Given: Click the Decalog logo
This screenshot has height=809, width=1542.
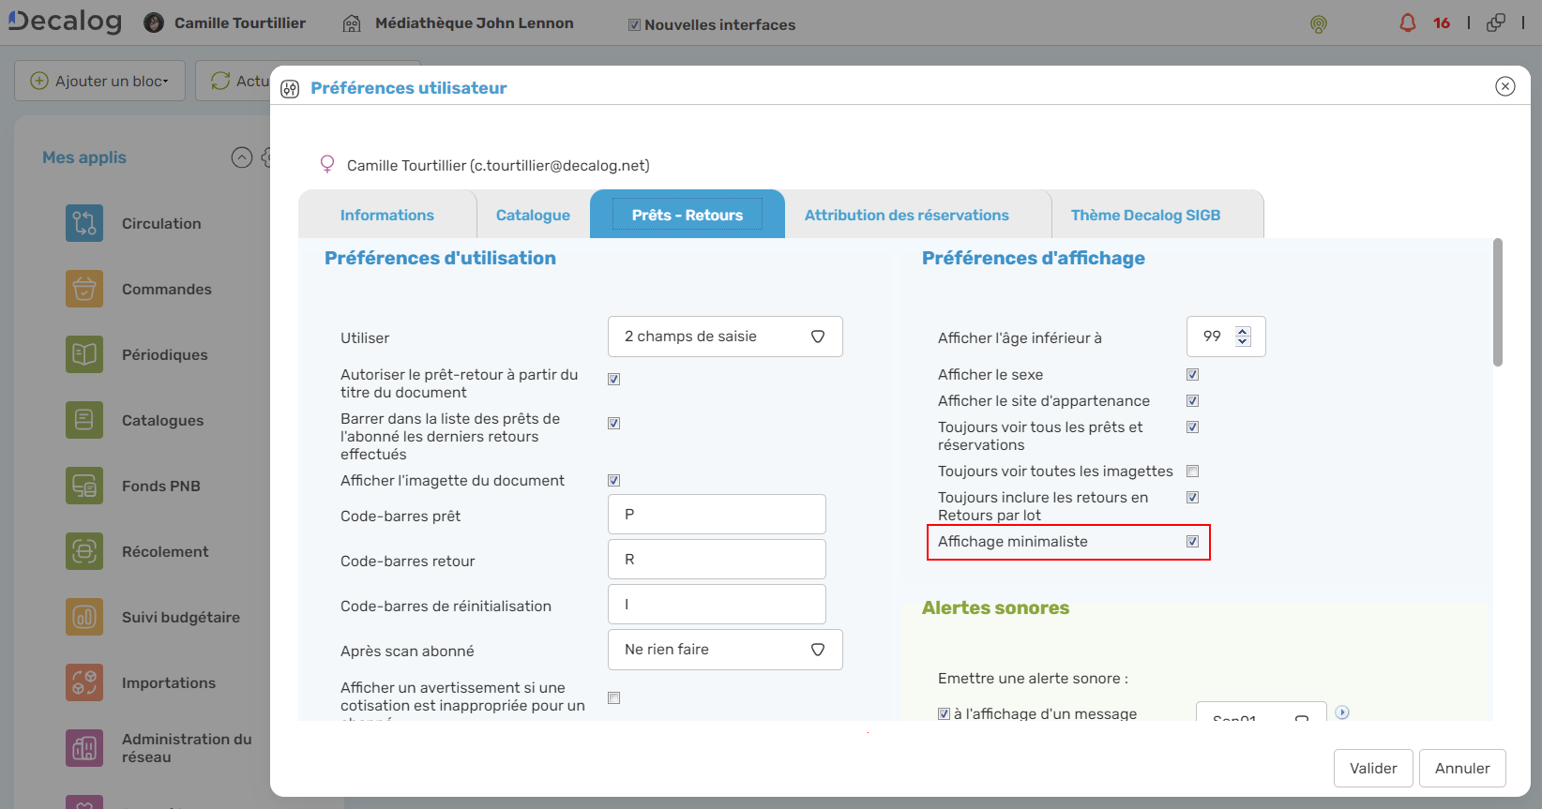Looking at the screenshot, I should click(x=65, y=21).
